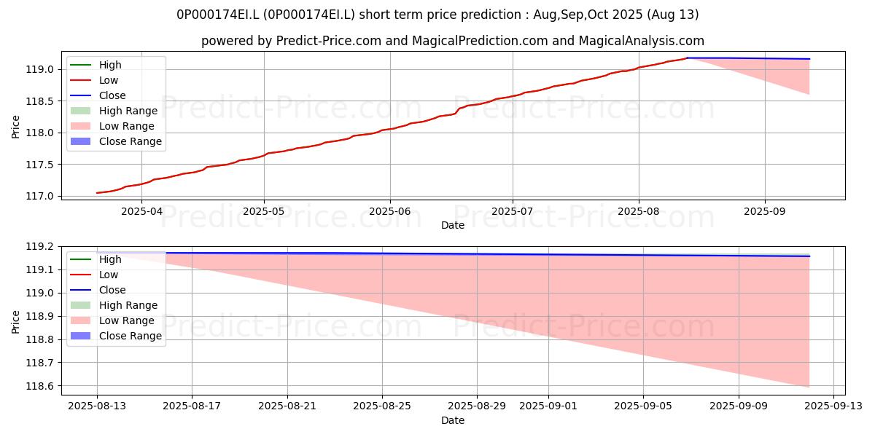Click the High Range green swatch in top legend
The image size is (875, 437).
click(81, 111)
